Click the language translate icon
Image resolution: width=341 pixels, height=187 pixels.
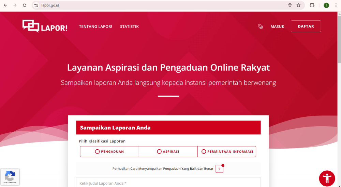click(260, 26)
